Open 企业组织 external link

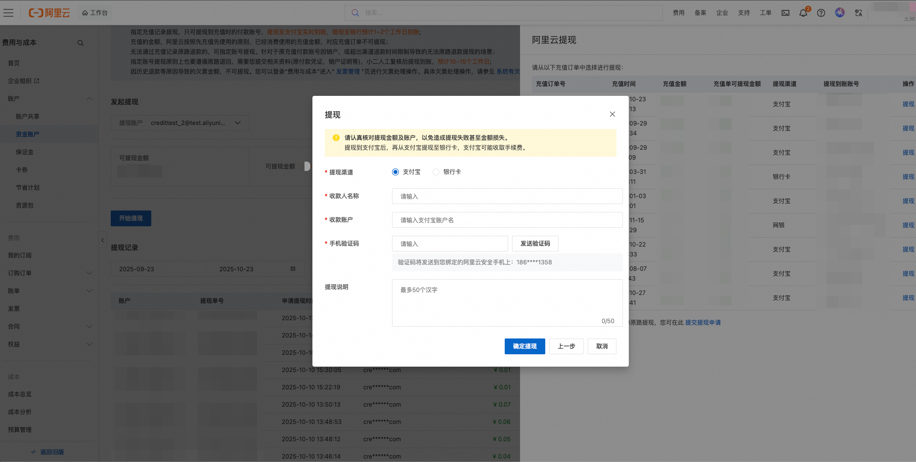23,81
